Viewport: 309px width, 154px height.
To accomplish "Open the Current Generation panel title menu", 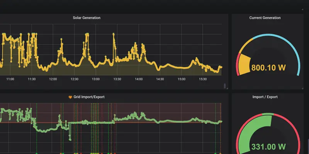I will click(x=265, y=18).
